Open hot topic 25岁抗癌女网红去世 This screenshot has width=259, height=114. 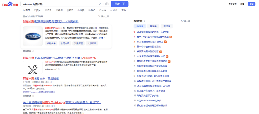(154, 86)
